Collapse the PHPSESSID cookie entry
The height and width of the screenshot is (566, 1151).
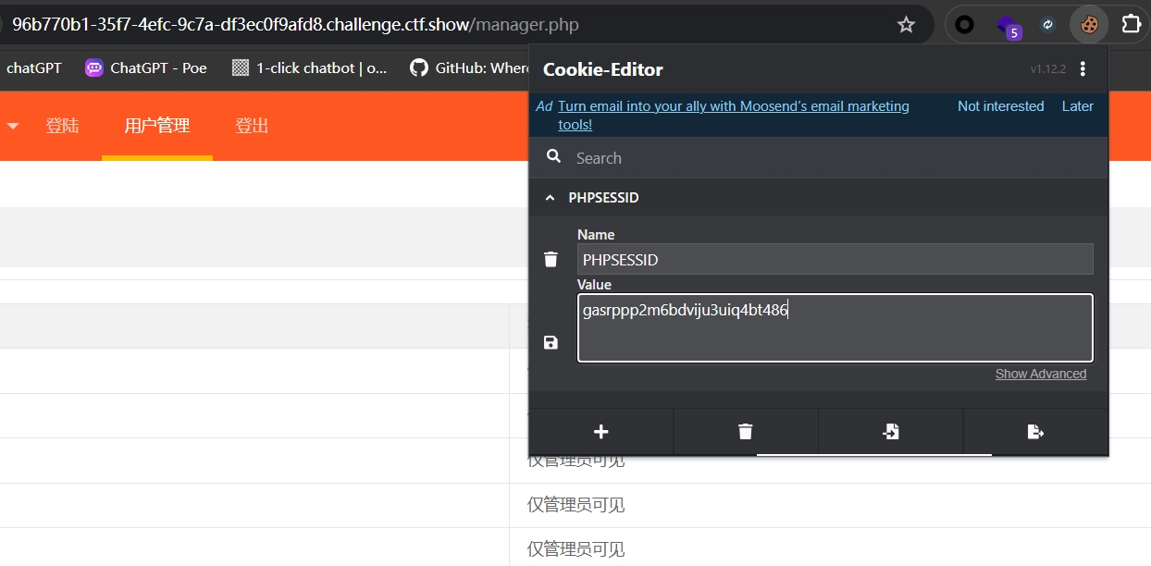point(551,198)
